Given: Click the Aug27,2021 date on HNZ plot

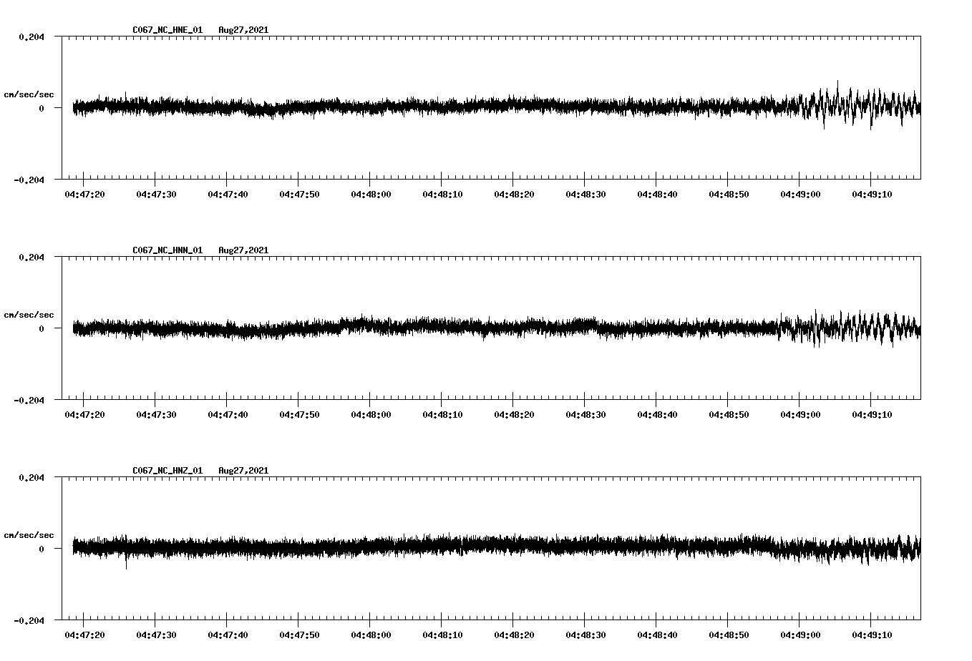Looking at the screenshot, I should pos(243,471).
